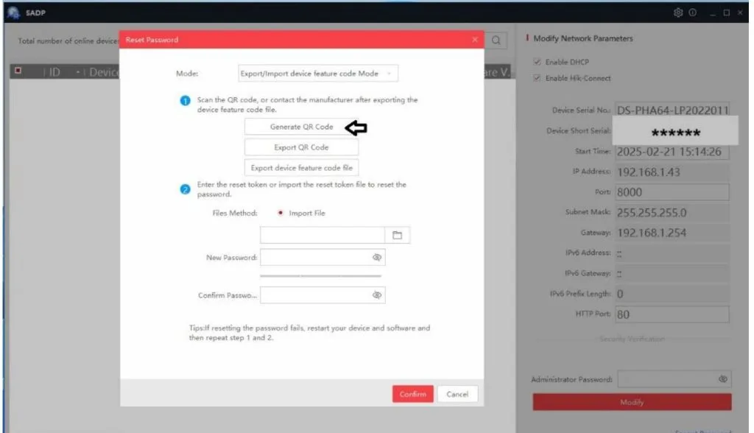Click the SADP application logo
Screen dimensions: 754x433
point(13,13)
